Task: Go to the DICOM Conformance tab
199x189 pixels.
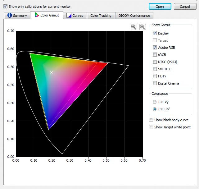Action: point(134,16)
